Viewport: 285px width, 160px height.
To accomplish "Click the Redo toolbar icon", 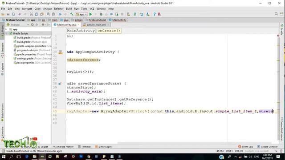I will (x=25, y=14).
